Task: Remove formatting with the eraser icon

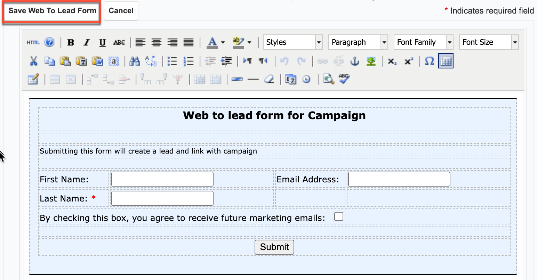Action: (x=269, y=80)
